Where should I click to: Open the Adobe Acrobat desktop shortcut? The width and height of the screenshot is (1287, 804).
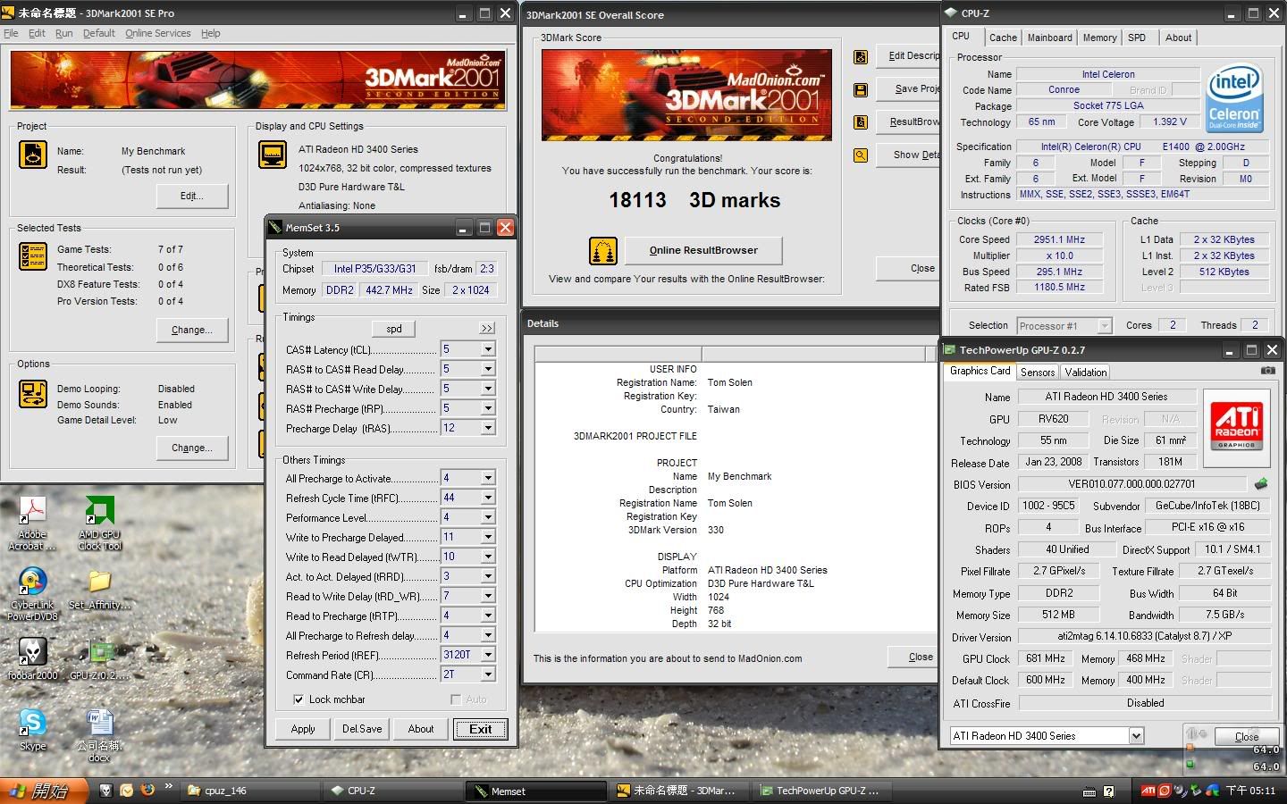tap(33, 523)
